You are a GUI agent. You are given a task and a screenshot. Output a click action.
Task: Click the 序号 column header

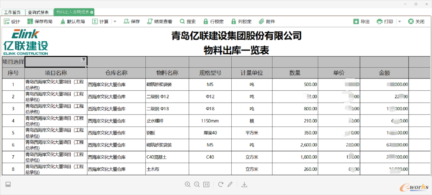(x=13, y=73)
